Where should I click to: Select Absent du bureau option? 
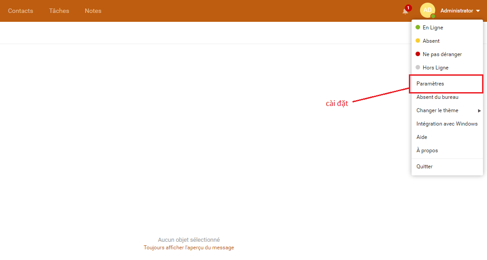[437, 97]
